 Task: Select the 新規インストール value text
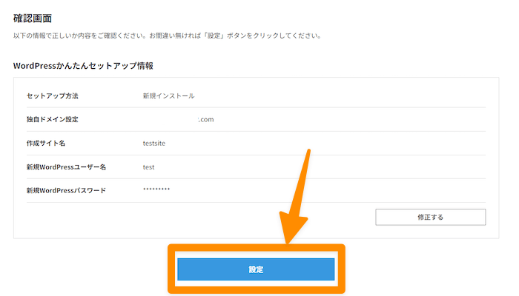(x=169, y=96)
